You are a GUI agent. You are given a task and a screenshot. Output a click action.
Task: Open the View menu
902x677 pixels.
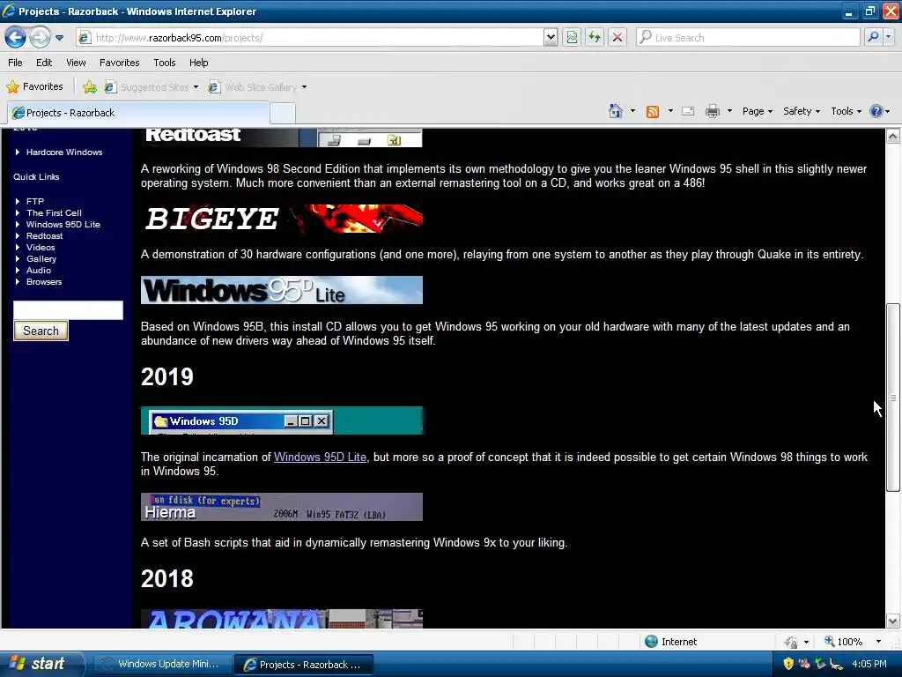76,63
